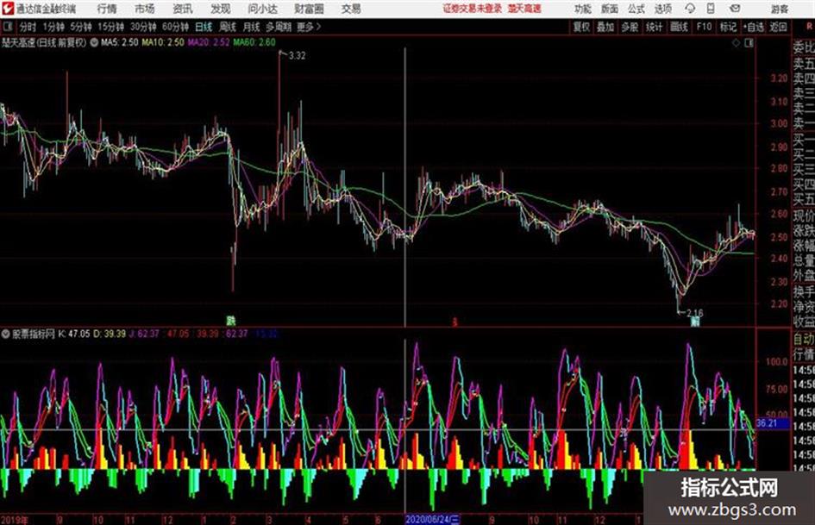Open the 公式 menu
This screenshot has width=815, height=525.
tap(636, 9)
